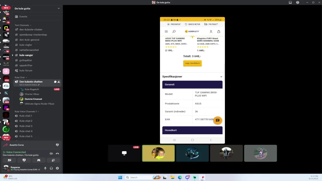Open Kasperss user profile panel
This screenshot has height=181, width=322.
point(22,168)
